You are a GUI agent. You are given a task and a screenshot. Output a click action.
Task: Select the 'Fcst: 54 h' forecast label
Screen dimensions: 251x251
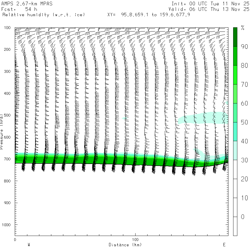[x=19, y=9]
